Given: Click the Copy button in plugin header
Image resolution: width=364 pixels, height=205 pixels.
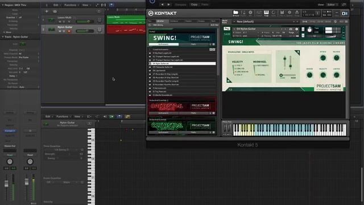Looking at the screenshot, I should tap(194, 5).
